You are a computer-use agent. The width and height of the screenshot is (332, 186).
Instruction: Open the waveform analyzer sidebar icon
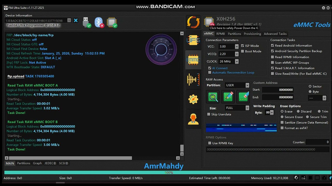(193, 80)
